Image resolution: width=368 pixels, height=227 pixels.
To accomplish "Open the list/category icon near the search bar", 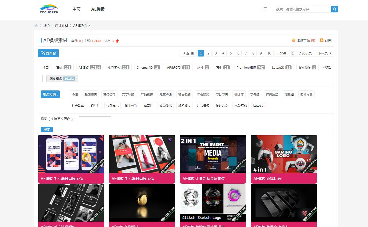I will click(265, 9).
